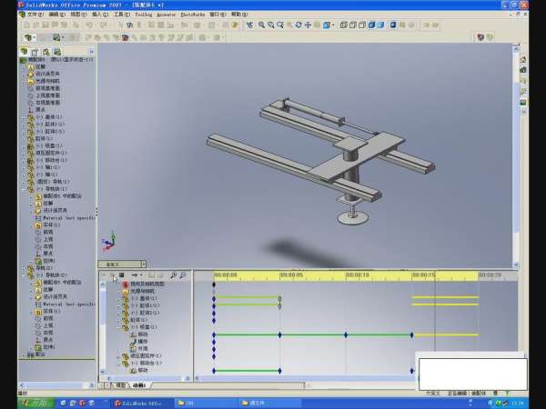Open the PhotoWorks menu

[193, 15]
